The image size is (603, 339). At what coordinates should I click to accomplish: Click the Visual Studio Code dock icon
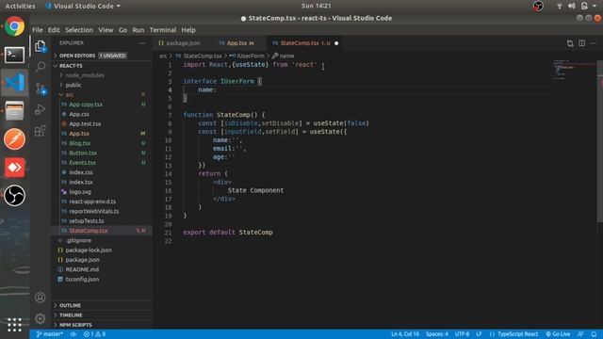pos(15,83)
